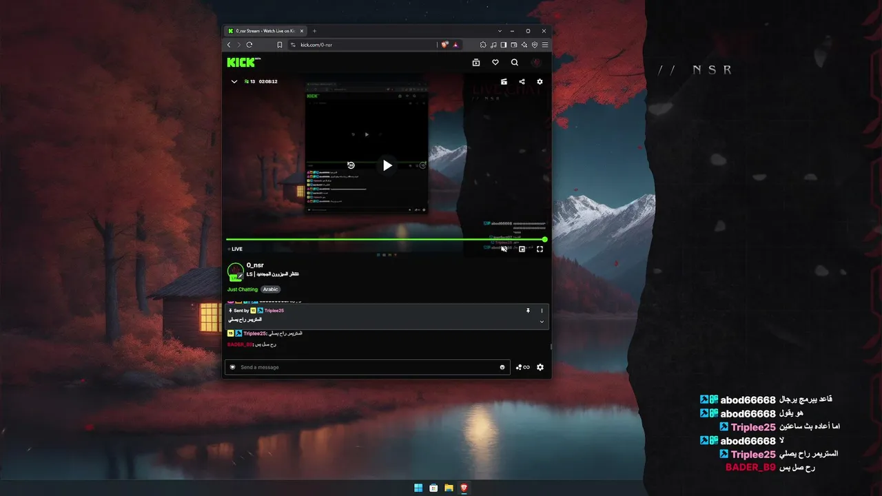Open the Kick clips/browse icon in header

tap(476, 63)
